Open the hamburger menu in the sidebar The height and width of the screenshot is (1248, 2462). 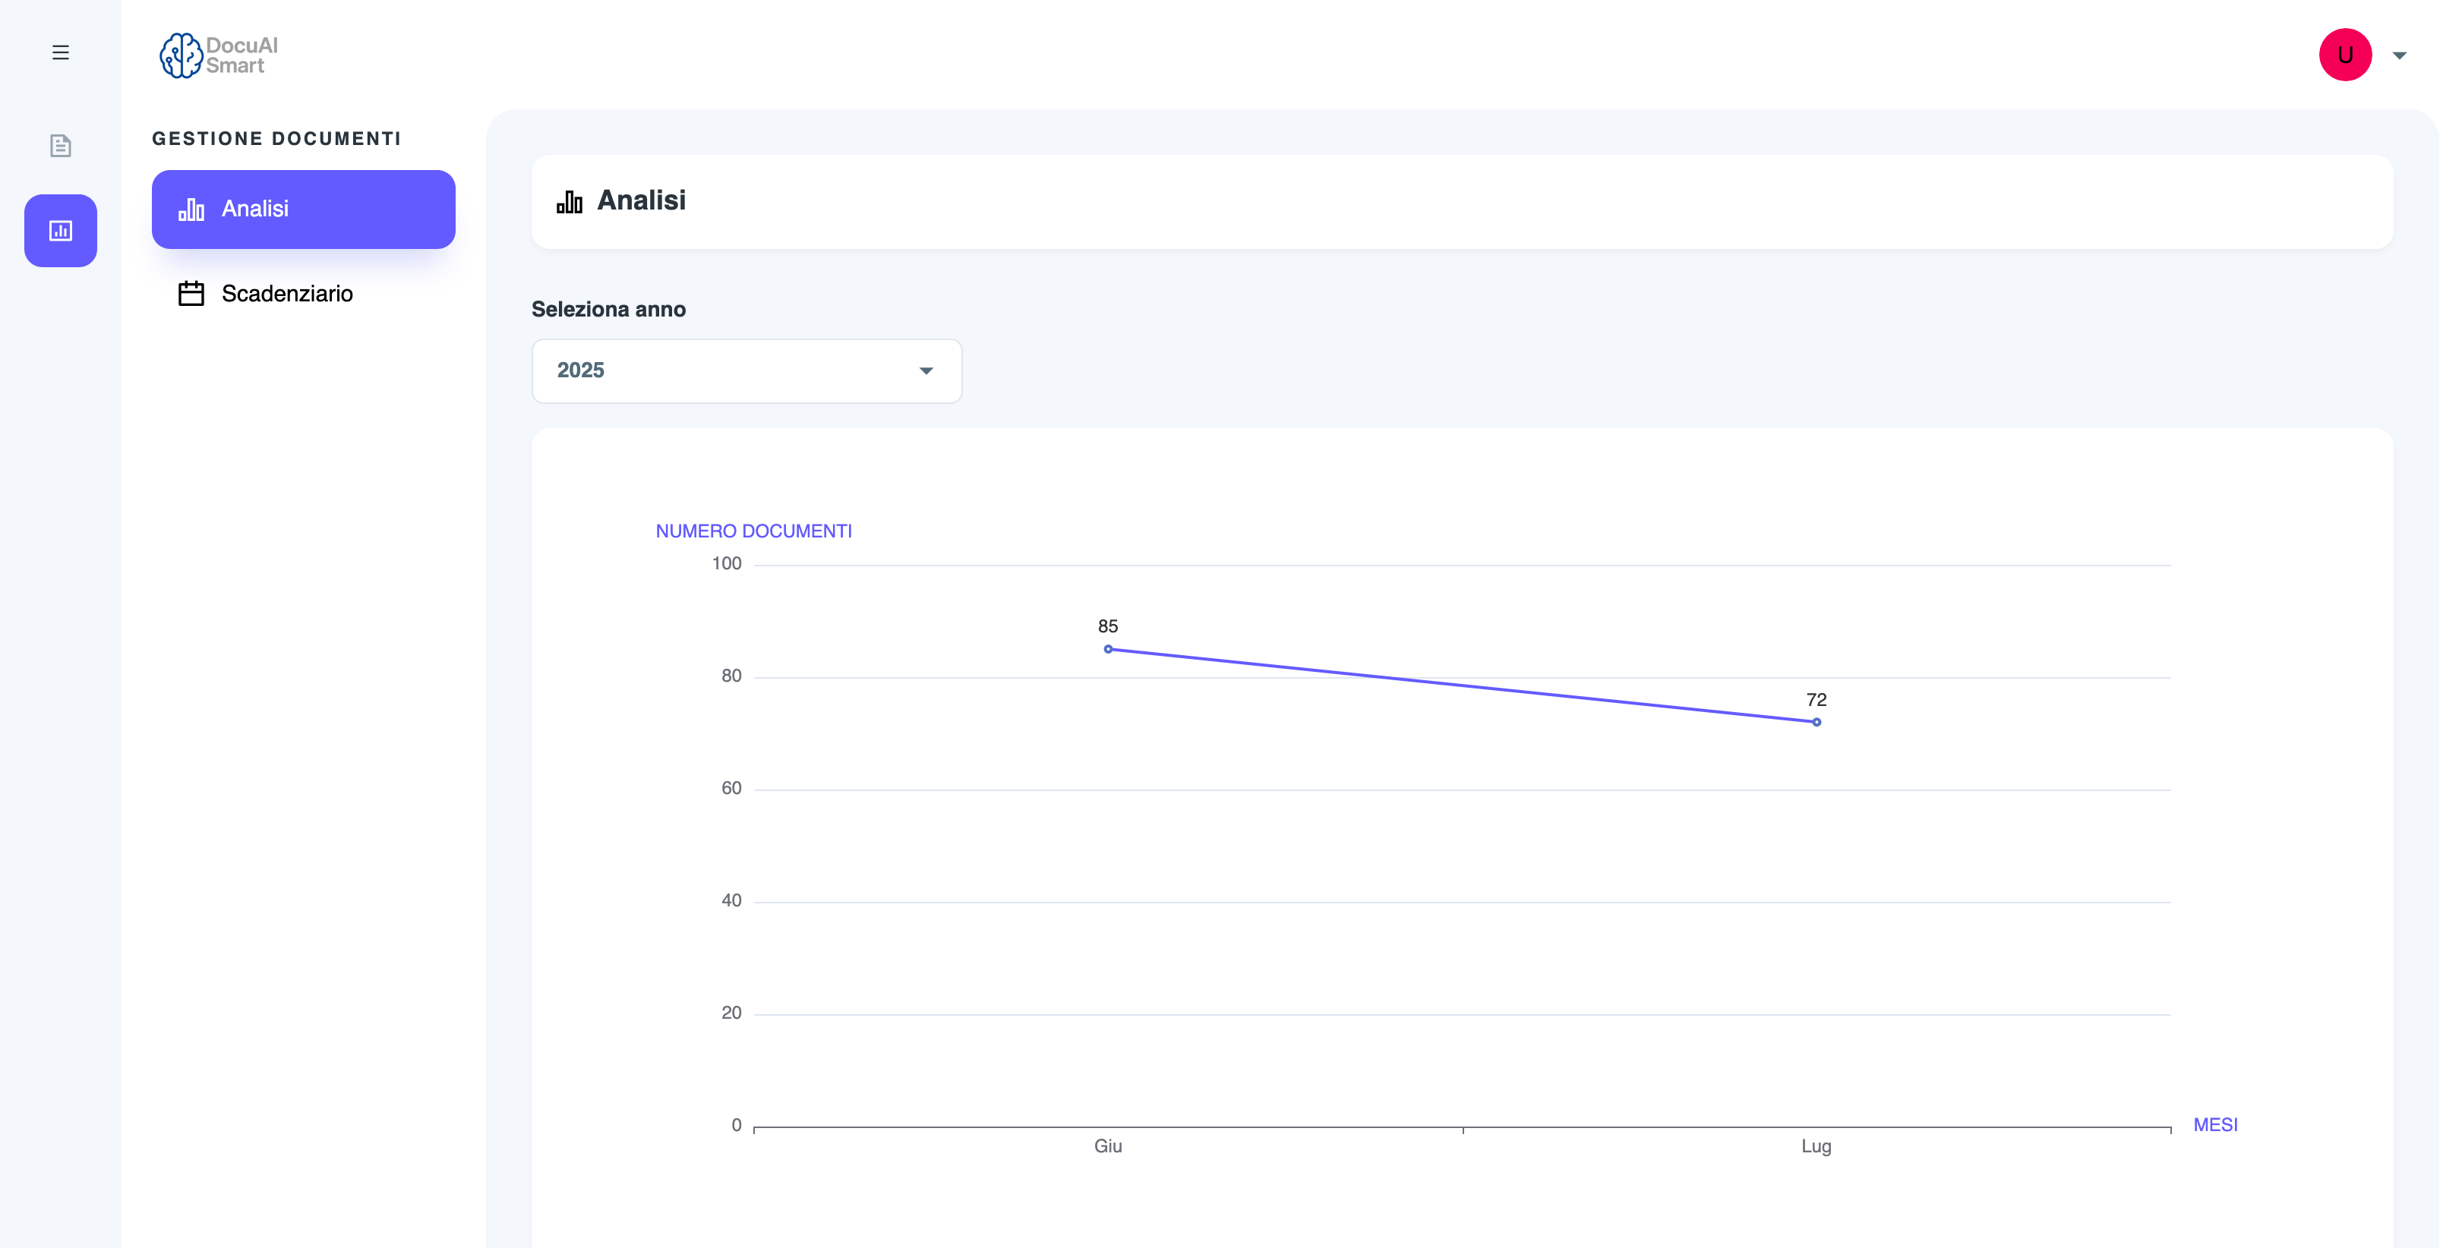(60, 52)
